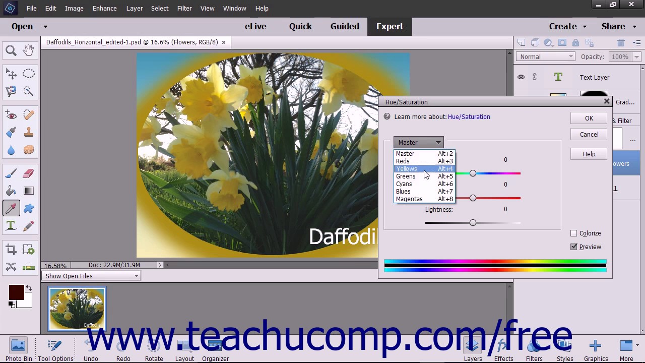Select the Red Eye Removal tool
This screenshot has width=645, height=363.
11,115
